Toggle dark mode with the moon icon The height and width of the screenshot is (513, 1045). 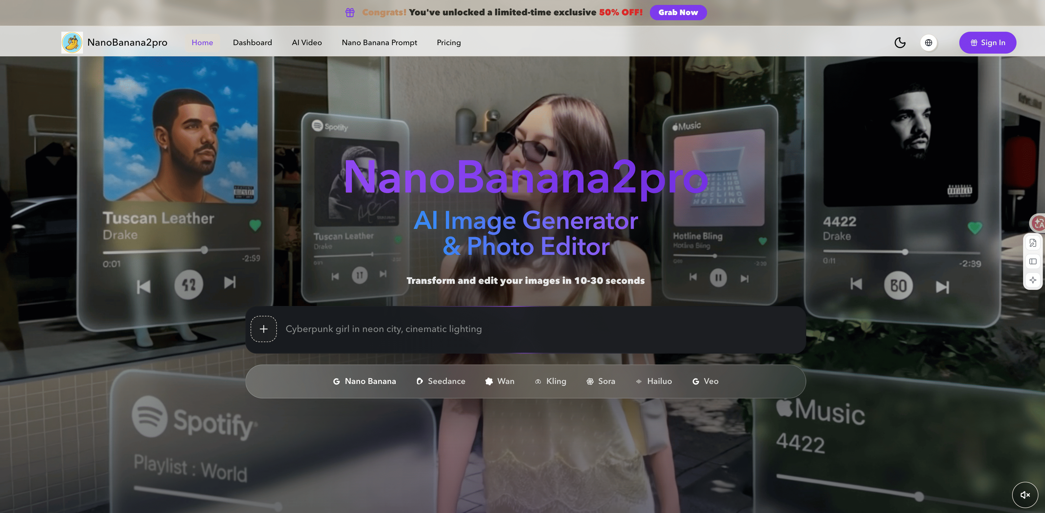click(x=900, y=43)
